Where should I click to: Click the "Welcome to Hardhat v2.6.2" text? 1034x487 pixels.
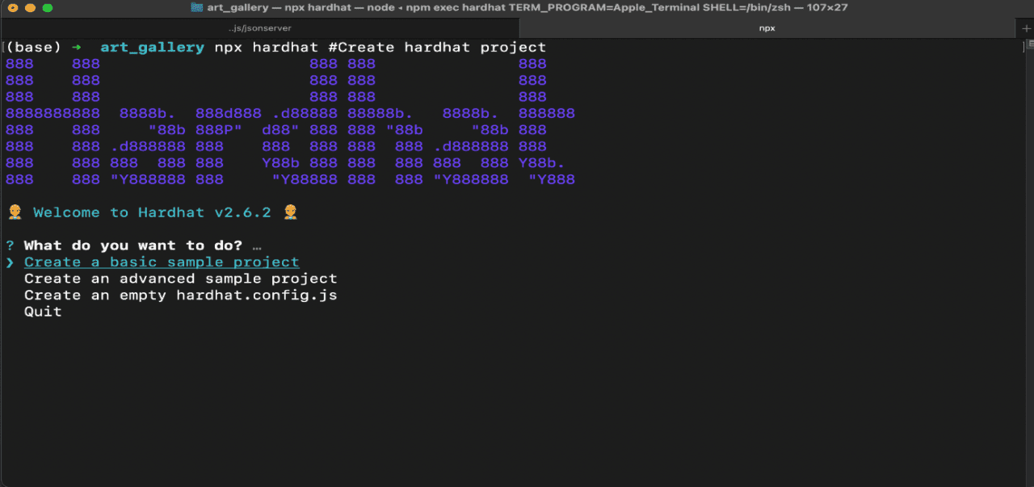[x=150, y=212]
